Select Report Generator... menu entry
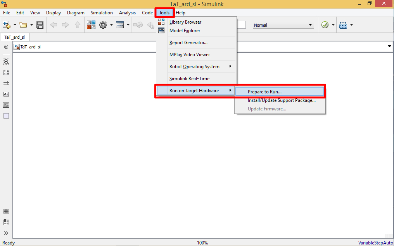The height and width of the screenshot is (246, 394). click(197, 43)
